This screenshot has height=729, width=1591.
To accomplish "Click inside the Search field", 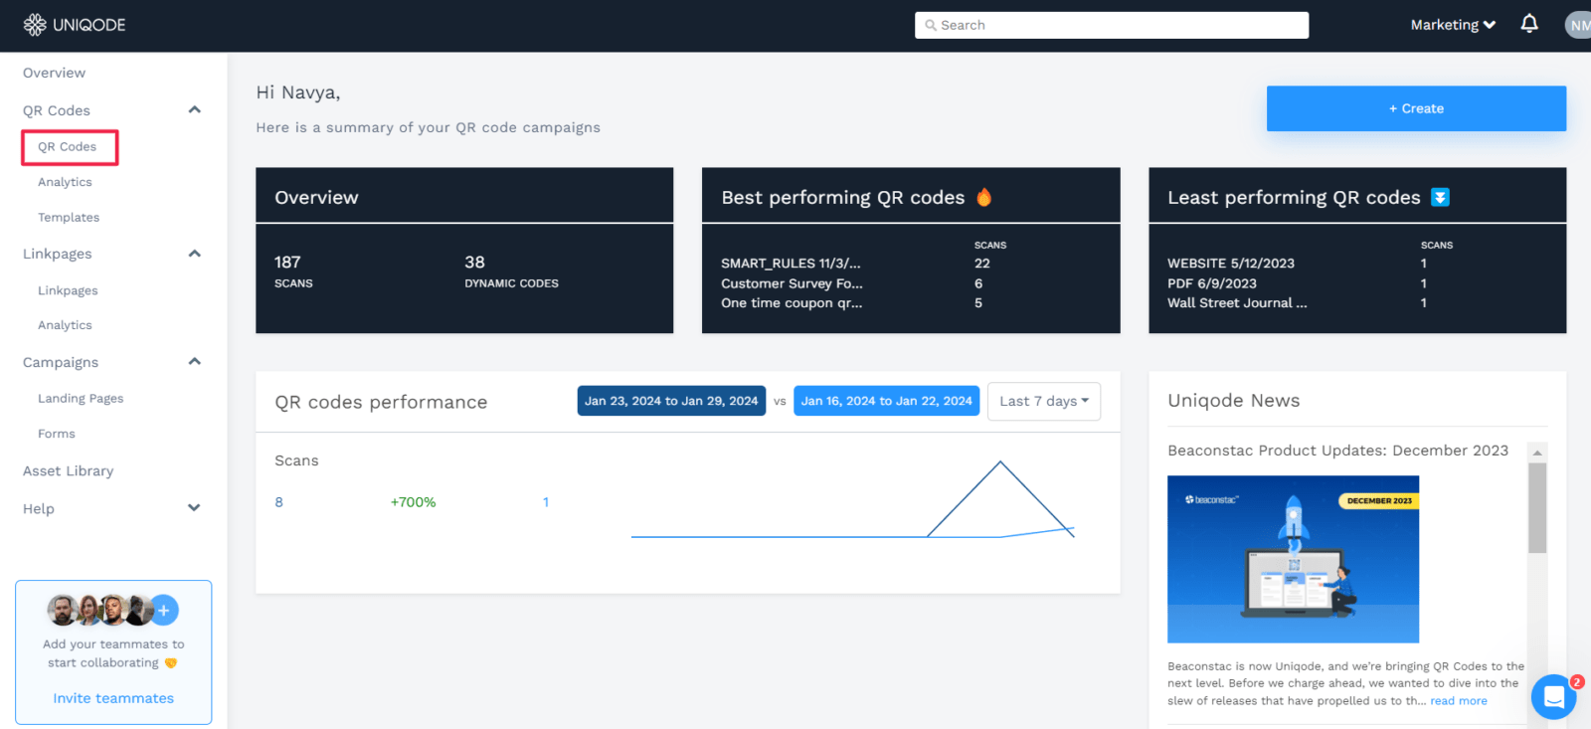I will click(1111, 25).
